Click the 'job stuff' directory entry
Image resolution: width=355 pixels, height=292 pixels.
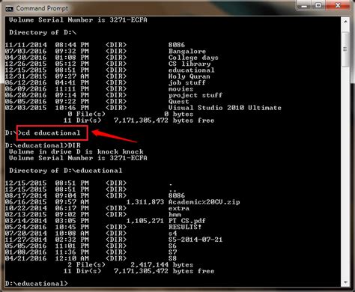[187, 82]
